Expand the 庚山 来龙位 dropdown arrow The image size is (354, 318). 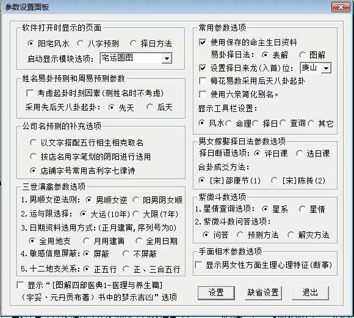[x=326, y=68]
